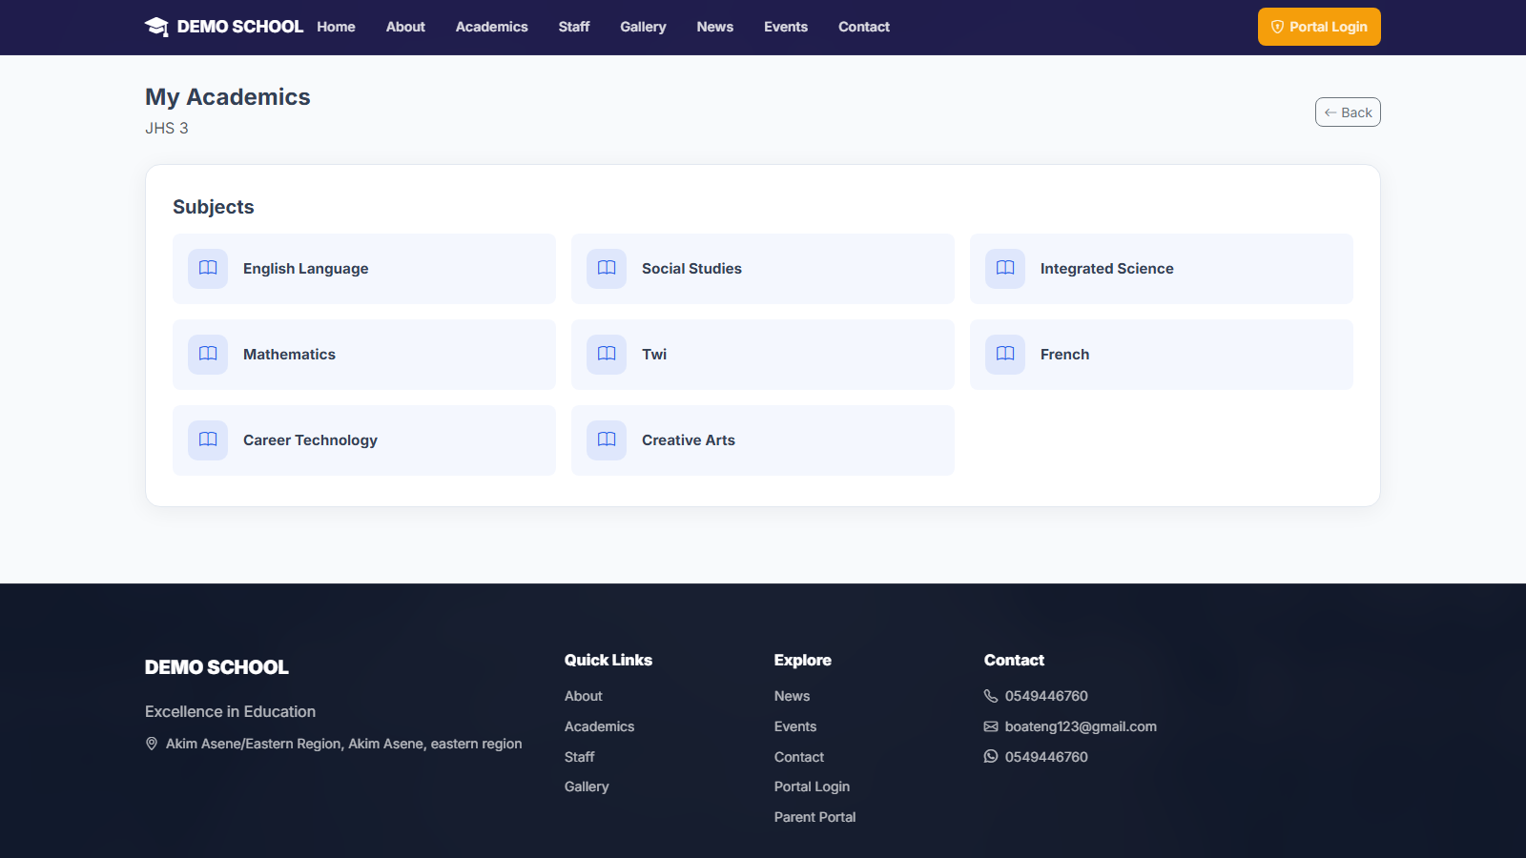Click the book icon beside Twi

[607, 354]
